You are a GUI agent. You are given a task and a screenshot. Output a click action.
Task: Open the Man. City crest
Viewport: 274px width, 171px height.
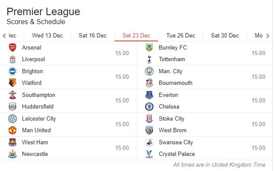149,71
